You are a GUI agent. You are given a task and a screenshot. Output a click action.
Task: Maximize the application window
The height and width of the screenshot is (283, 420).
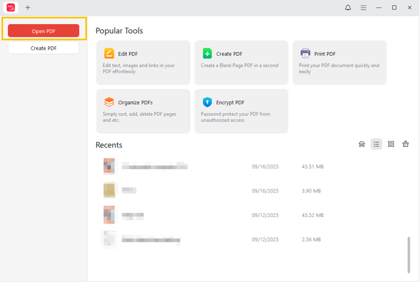pos(394,8)
